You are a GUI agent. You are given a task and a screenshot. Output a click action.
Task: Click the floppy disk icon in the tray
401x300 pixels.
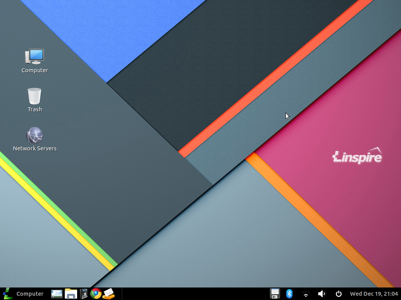pyautogui.click(x=275, y=293)
